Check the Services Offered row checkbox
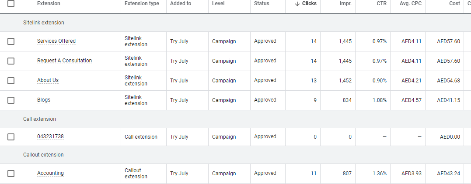 (11, 41)
